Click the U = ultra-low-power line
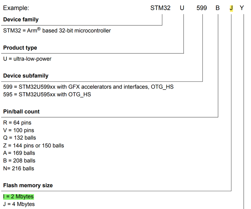The height and width of the screenshot is (209, 251). (27, 59)
